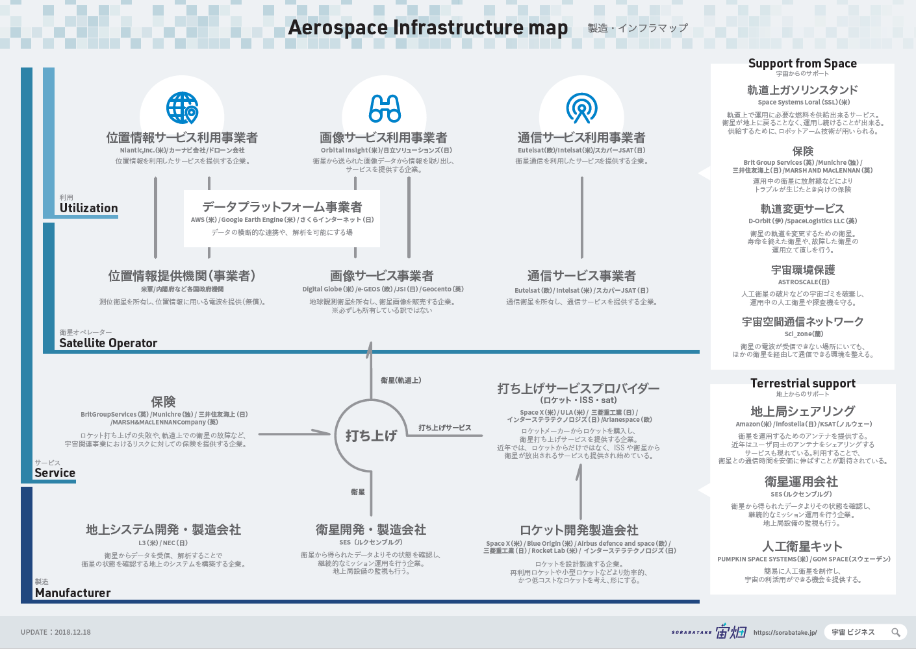
Task: Click the 位置情報提供機関(事業者) heading
Action: 182,276
